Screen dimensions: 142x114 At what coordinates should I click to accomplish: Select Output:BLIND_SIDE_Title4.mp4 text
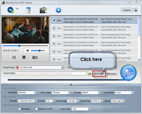(113, 45)
